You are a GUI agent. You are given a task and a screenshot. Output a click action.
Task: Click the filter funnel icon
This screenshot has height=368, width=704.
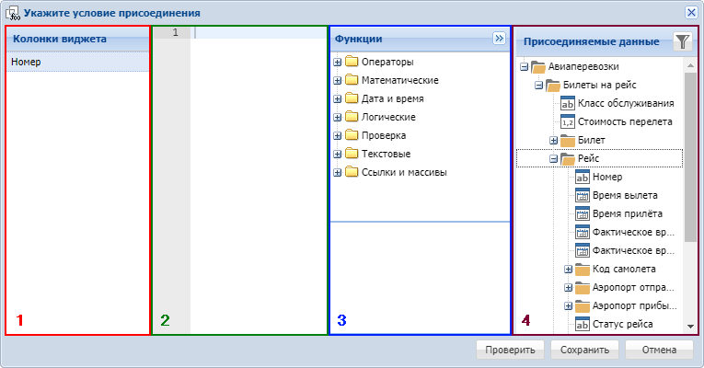coord(682,41)
